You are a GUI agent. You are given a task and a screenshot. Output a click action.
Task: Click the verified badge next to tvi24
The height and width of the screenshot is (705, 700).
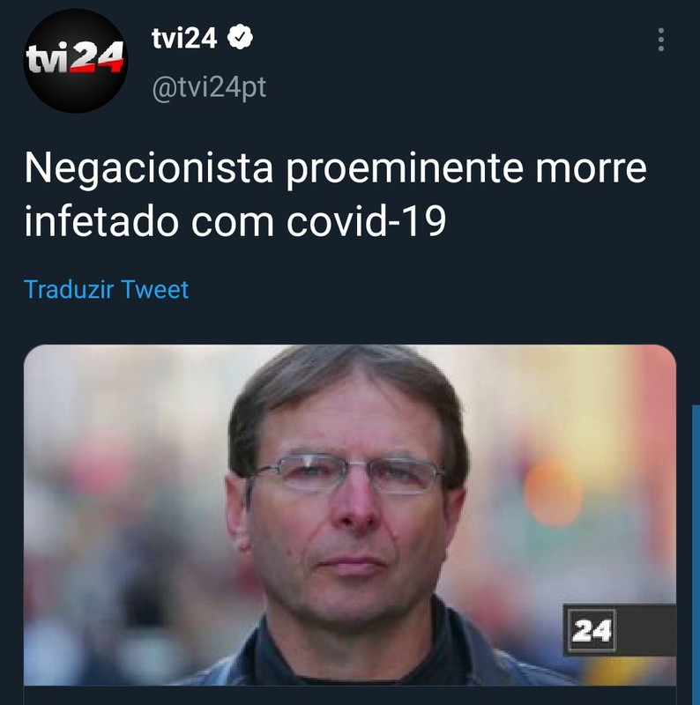pyautogui.click(x=240, y=37)
